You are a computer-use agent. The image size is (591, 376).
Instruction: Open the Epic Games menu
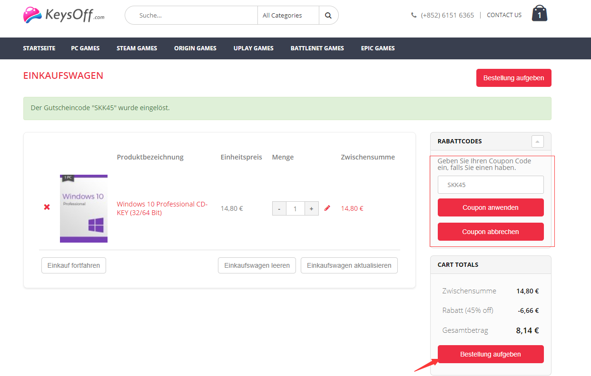(378, 48)
